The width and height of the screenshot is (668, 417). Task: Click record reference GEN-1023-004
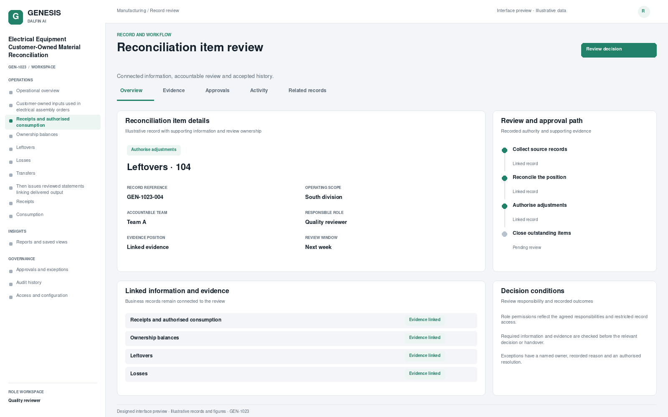coord(145,197)
